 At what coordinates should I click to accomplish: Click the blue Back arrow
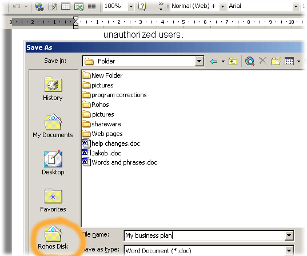coord(214,62)
